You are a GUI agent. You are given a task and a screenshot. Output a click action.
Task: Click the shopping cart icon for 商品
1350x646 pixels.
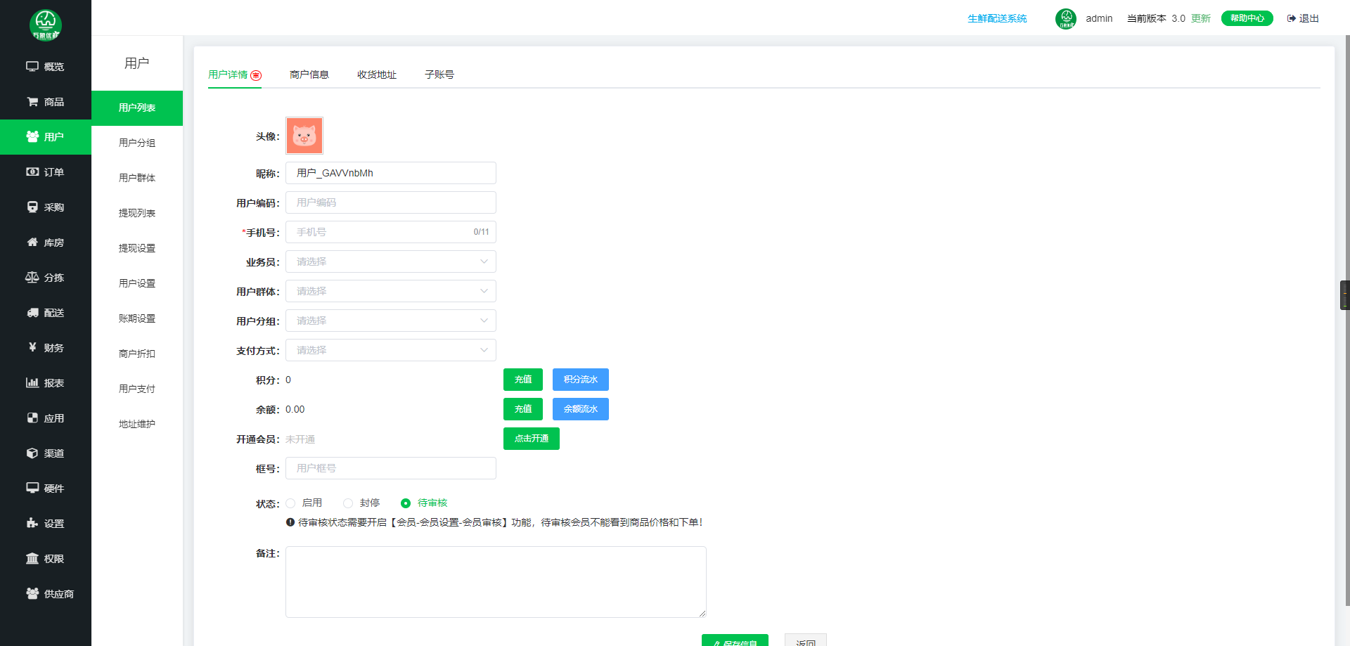(32, 102)
